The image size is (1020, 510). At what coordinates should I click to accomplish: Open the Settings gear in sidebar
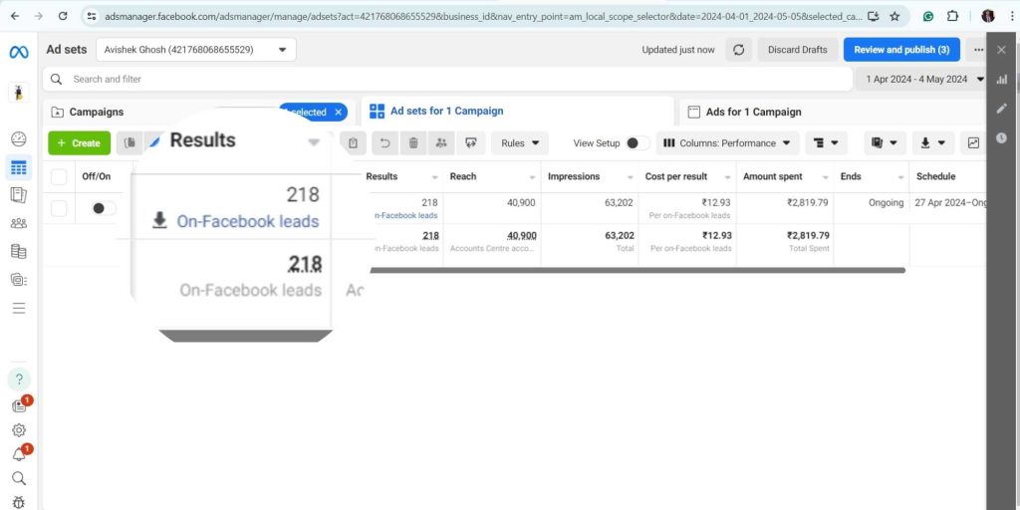click(x=19, y=430)
